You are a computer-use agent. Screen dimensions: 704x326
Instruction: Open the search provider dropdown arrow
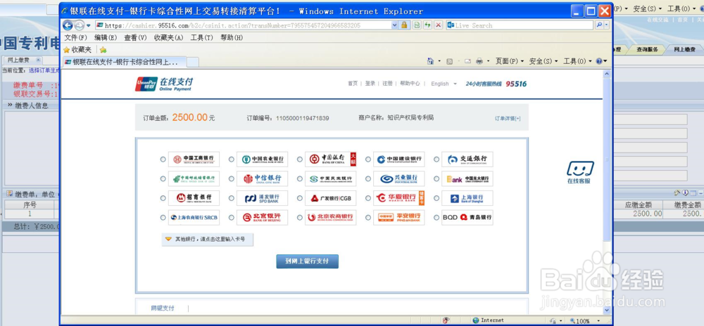pos(608,25)
